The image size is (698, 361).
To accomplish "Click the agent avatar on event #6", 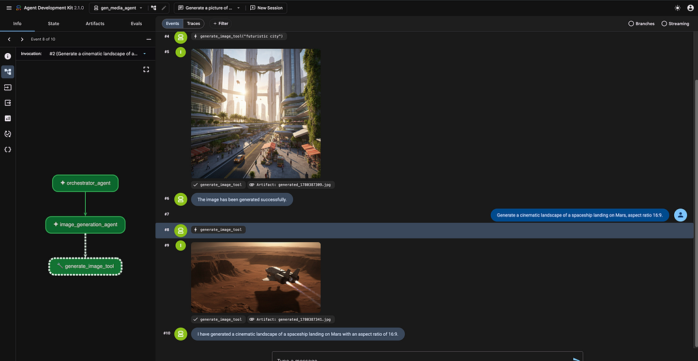I will coord(180,199).
